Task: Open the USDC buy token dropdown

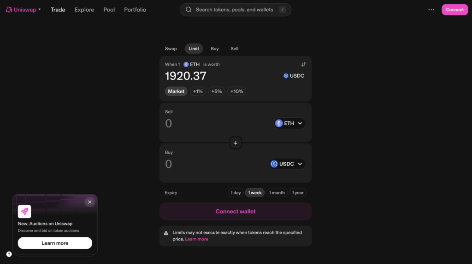Action: pos(287,164)
